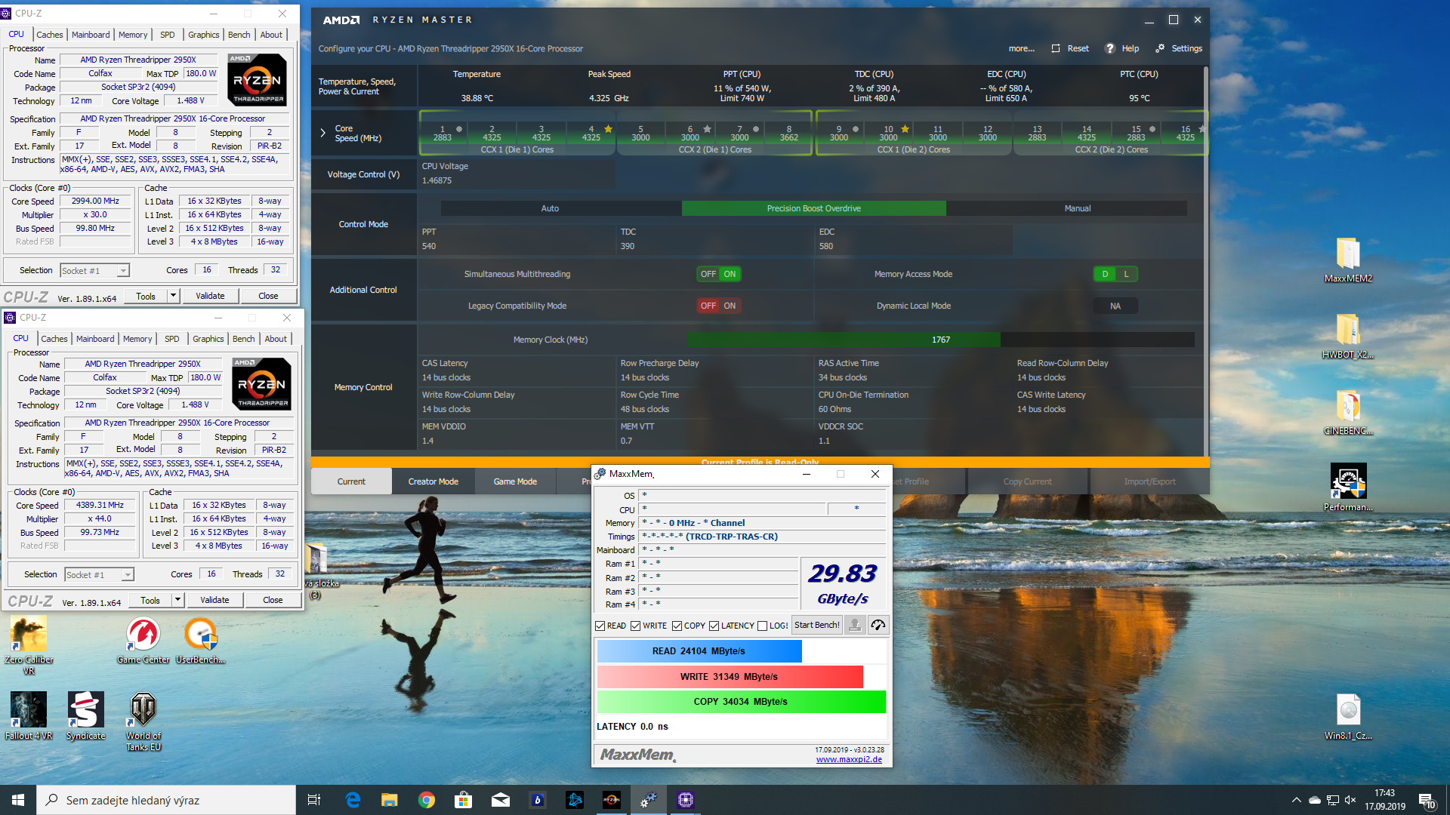
Task: Switch to the Memory tab in top CPU-Z
Action: coord(133,35)
